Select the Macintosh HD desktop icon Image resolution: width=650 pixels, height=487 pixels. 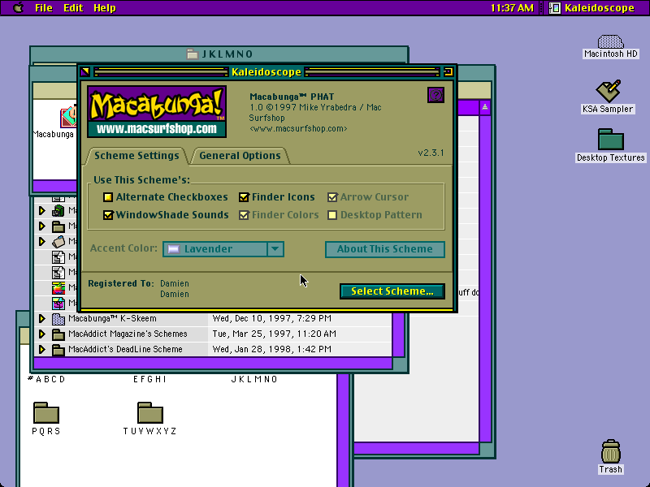click(611, 46)
